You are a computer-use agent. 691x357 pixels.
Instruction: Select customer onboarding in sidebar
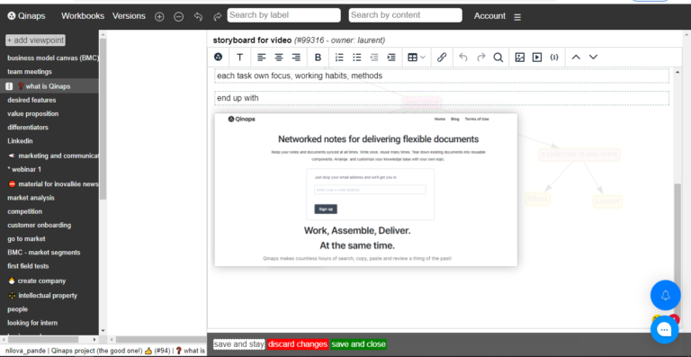coord(40,226)
